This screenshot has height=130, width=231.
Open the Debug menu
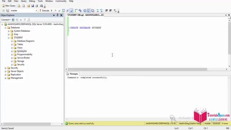click(32, 1)
